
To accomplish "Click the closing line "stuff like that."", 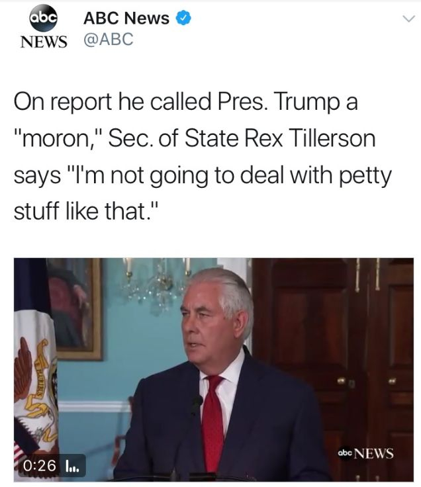I will pyautogui.click(x=86, y=211).
